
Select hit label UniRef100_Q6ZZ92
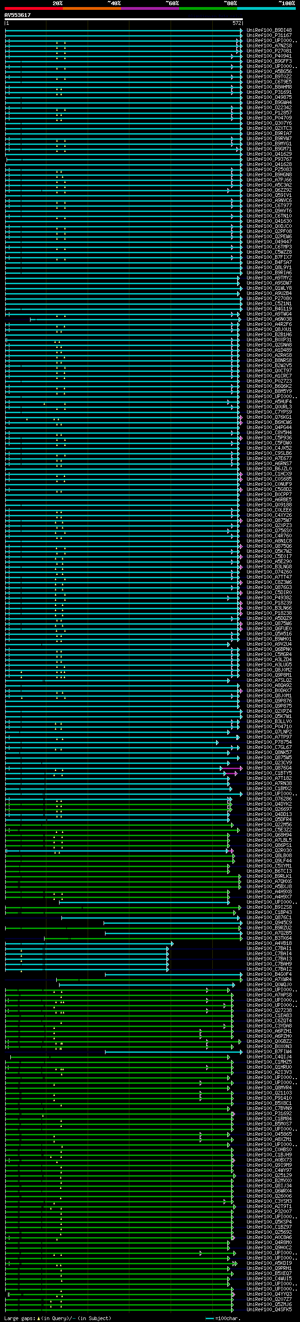(269, 190)
